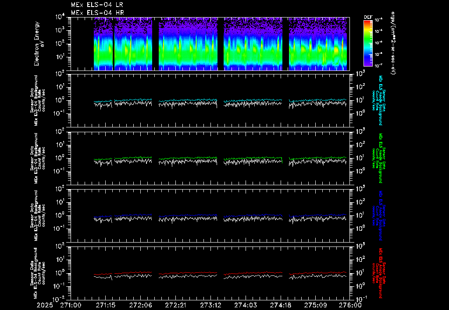Screen dimensions: 449x310
Task: Click the blue Sensor Data axis label
Action: pos(378,215)
